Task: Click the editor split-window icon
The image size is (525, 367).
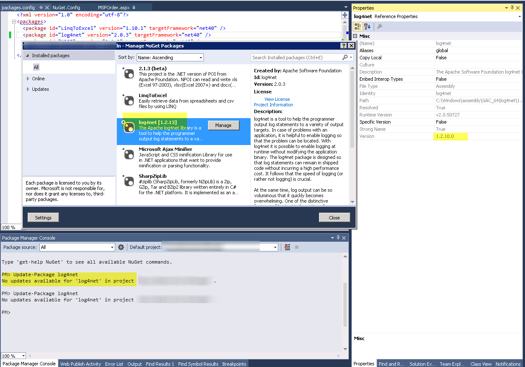Action: click(345, 15)
